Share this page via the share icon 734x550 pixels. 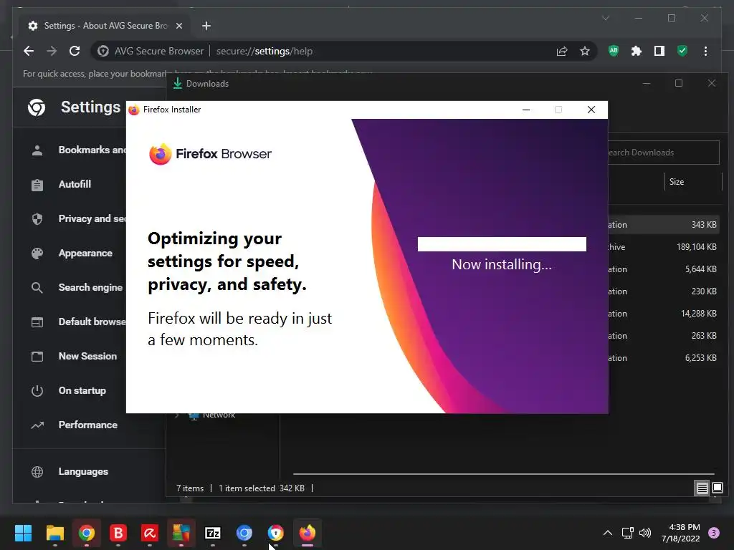(562, 51)
